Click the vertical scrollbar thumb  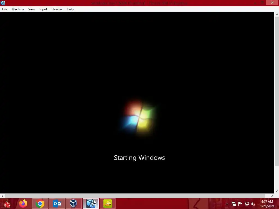coord(277,92)
